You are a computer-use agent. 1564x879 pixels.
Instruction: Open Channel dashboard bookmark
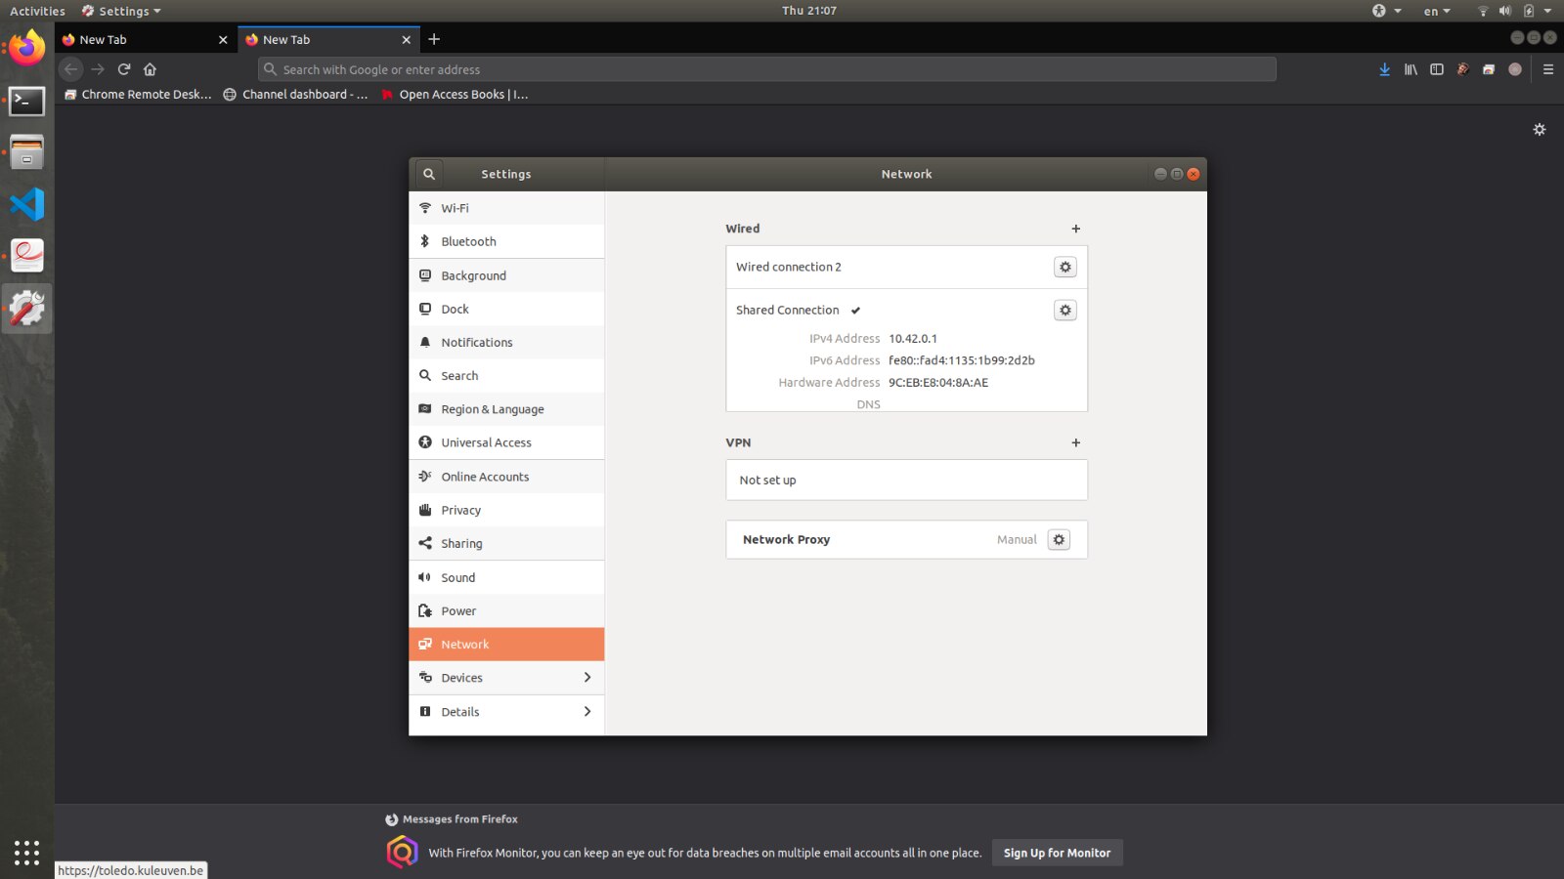click(x=295, y=95)
